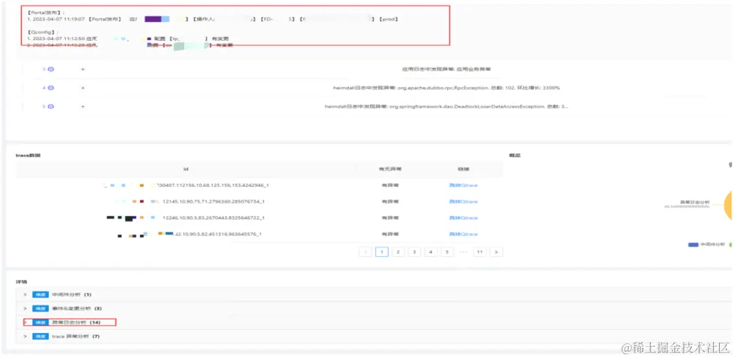This screenshot has height=359, width=734.
Task: Expand row 3 with its plus sign
Action: pyautogui.click(x=83, y=69)
